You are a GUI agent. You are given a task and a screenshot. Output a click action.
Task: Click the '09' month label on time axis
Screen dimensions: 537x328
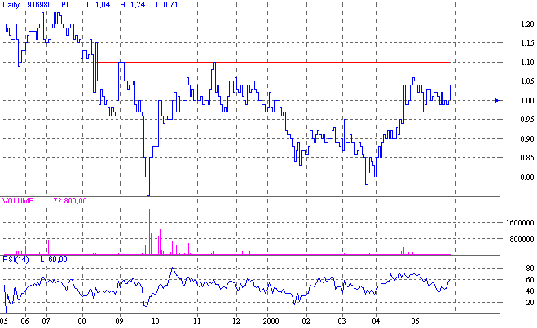[x=119, y=321]
